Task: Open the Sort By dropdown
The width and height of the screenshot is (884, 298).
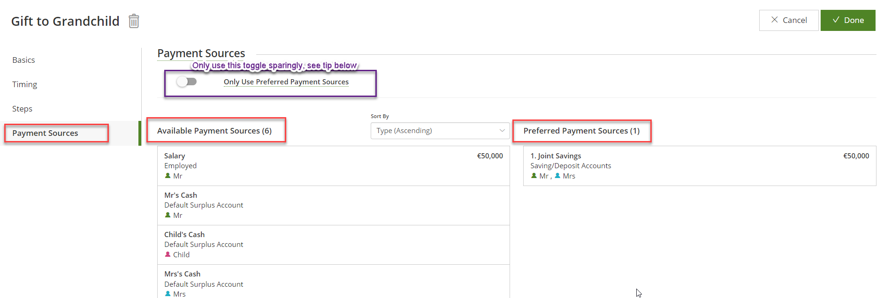Action: (440, 131)
